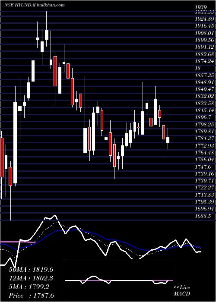Screen dimensions: 216x302
Task: Click the 1874.24 price axis label
Action: pos(205,61)
